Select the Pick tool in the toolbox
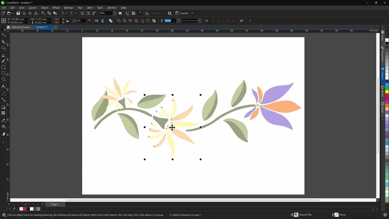 (x=3, y=28)
